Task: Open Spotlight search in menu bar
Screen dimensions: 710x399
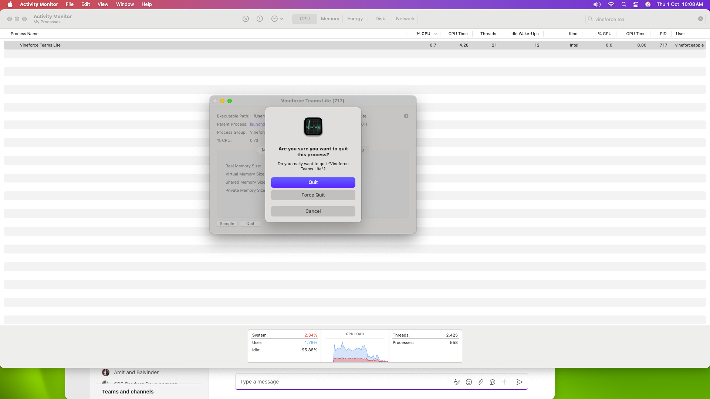Action: pyautogui.click(x=624, y=4)
